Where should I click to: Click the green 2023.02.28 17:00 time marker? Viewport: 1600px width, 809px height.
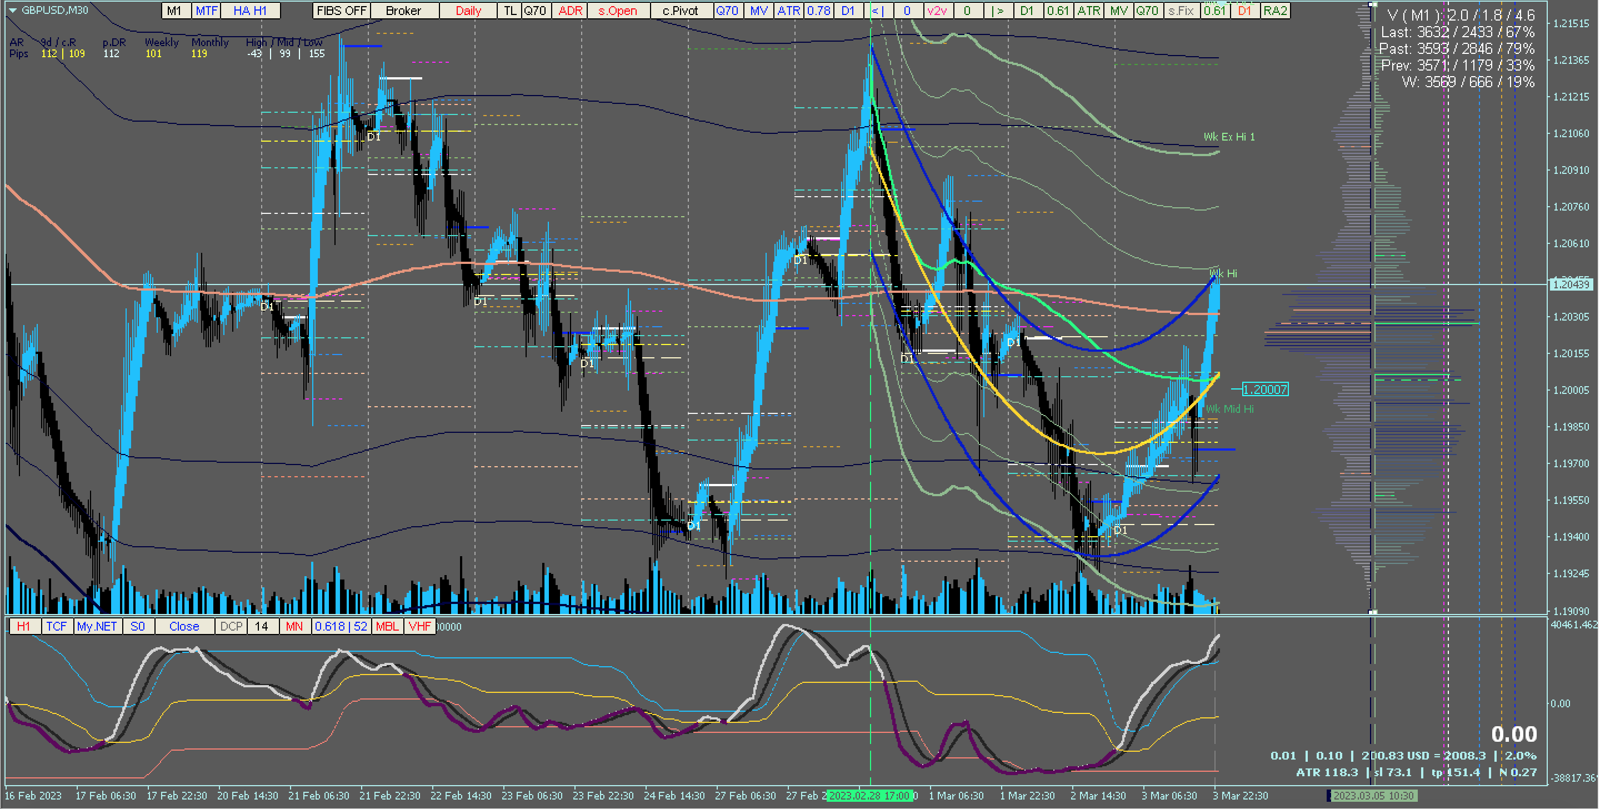869,795
